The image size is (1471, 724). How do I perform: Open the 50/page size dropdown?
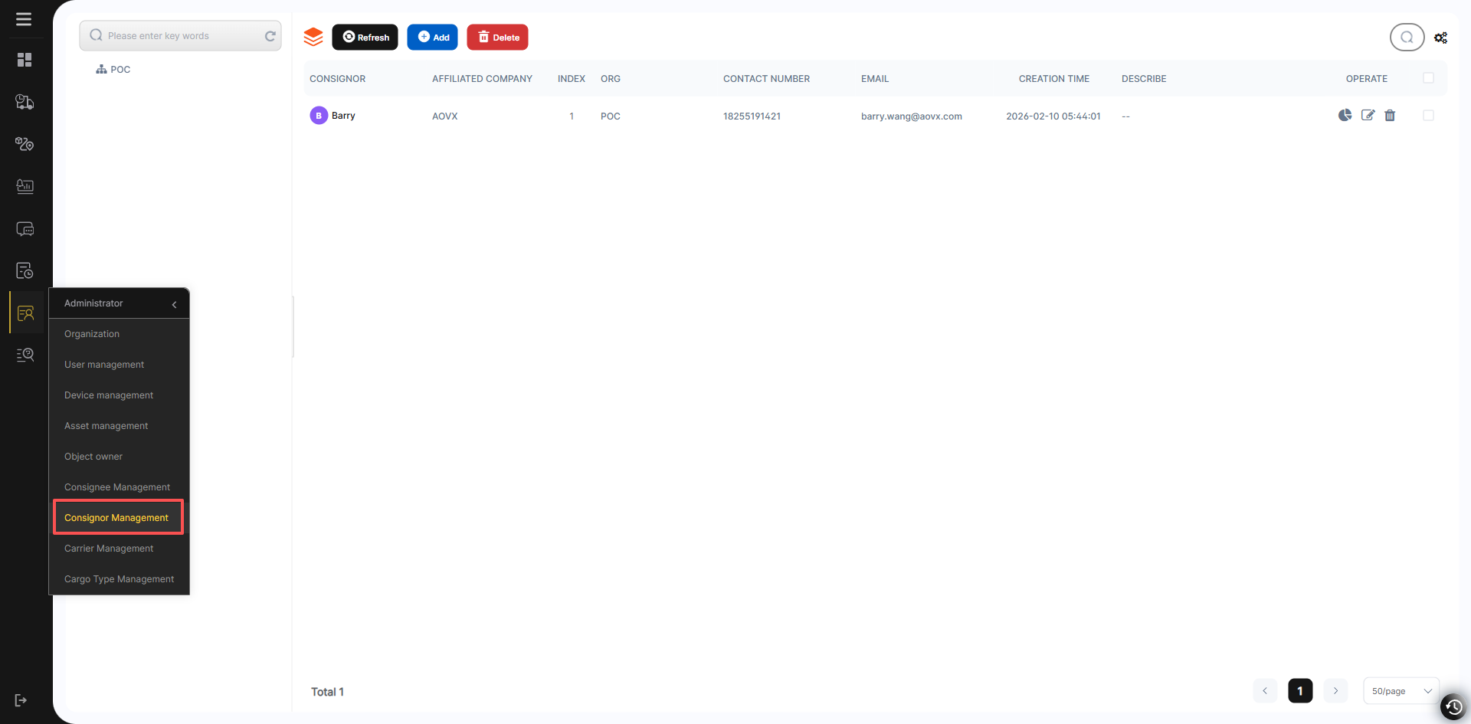[1401, 691]
